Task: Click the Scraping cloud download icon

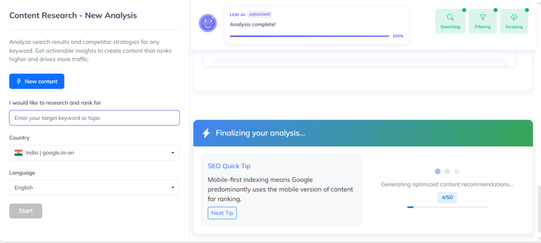Action: click(x=514, y=17)
